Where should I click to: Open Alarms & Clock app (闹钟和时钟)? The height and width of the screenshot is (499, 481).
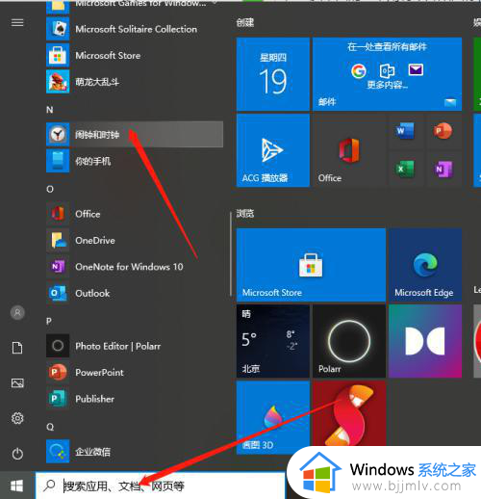[x=135, y=134]
